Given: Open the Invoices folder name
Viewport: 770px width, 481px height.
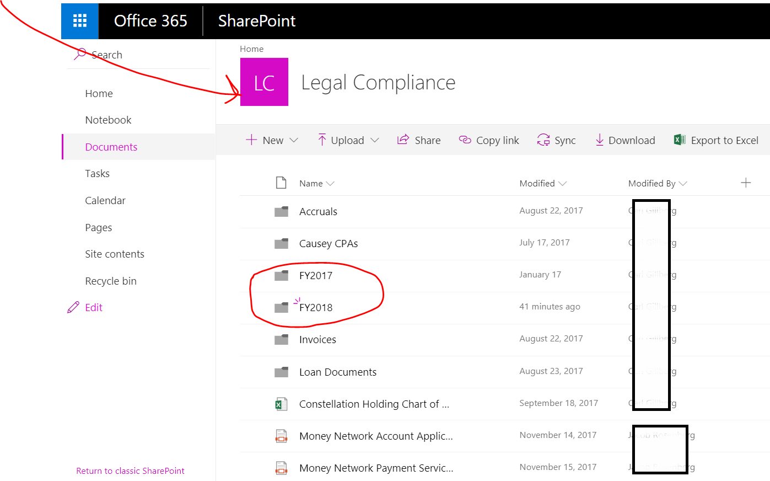Looking at the screenshot, I should pyautogui.click(x=317, y=339).
